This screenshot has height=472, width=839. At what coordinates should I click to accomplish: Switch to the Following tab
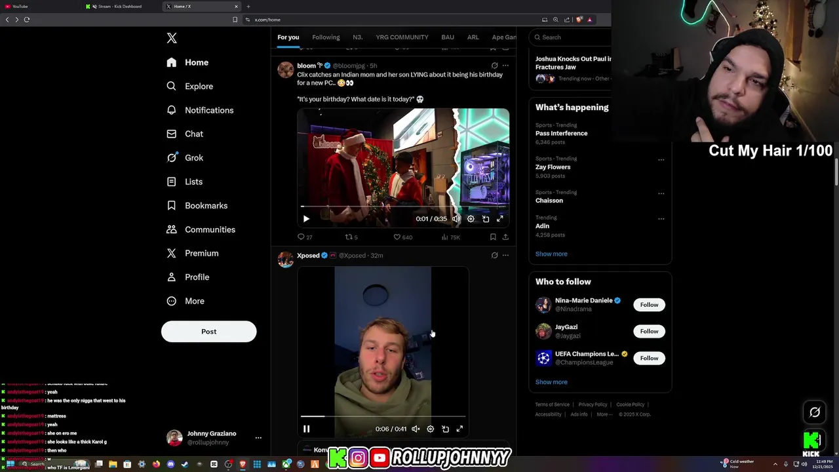coord(326,37)
